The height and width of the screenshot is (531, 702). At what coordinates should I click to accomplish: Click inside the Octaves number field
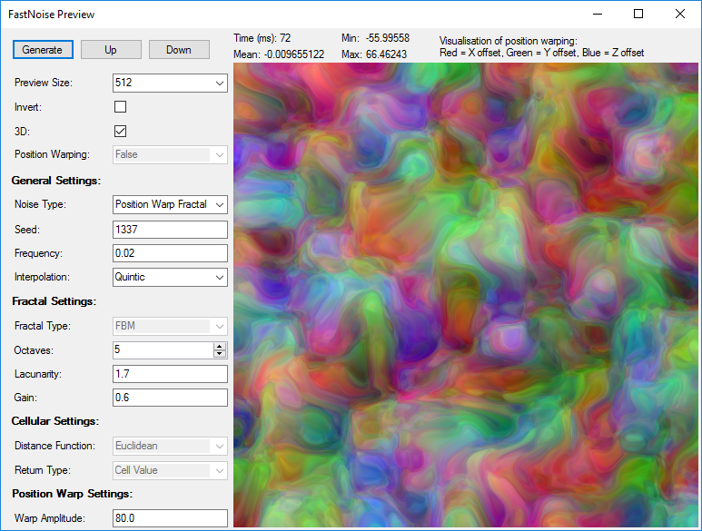[162, 350]
